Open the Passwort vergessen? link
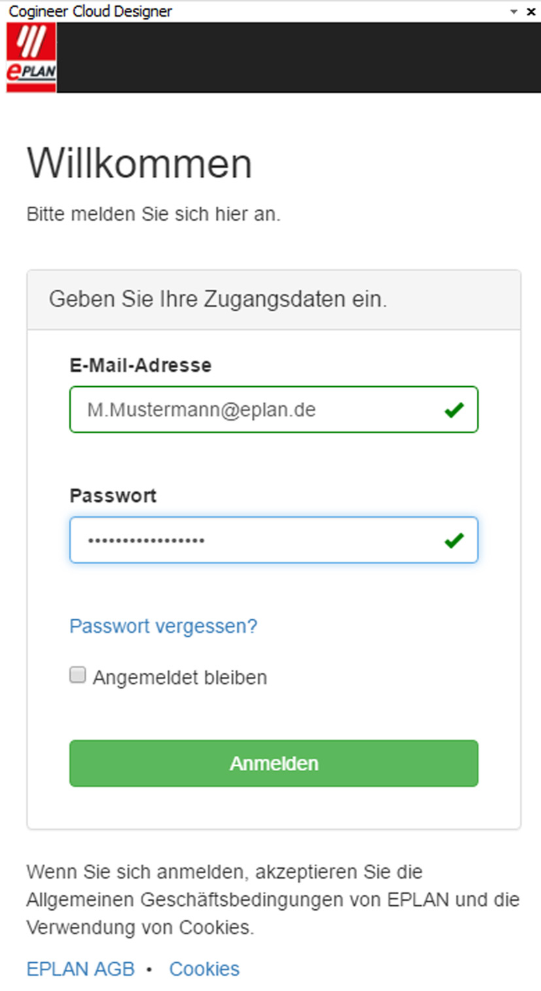 click(x=163, y=626)
